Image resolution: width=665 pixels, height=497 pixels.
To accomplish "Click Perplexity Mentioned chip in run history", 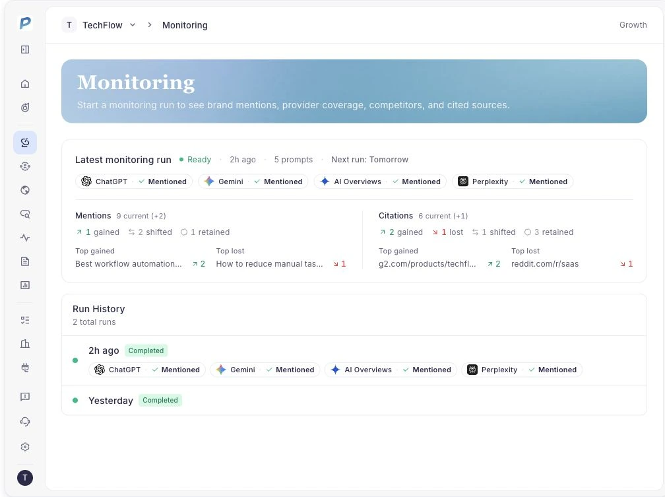I will pyautogui.click(x=522, y=370).
